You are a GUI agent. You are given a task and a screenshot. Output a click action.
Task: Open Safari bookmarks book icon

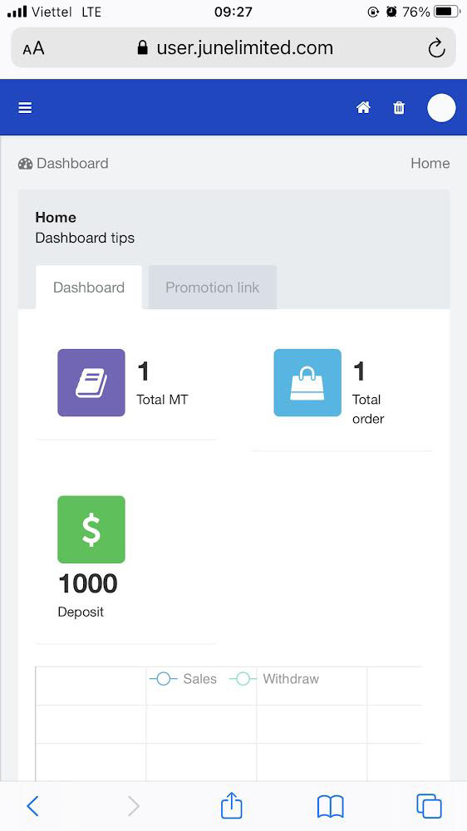point(330,807)
